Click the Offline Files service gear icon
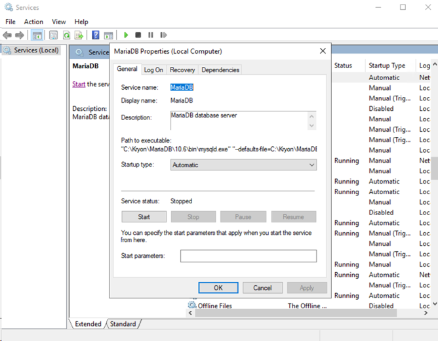The width and height of the screenshot is (438, 341). (192, 305)
